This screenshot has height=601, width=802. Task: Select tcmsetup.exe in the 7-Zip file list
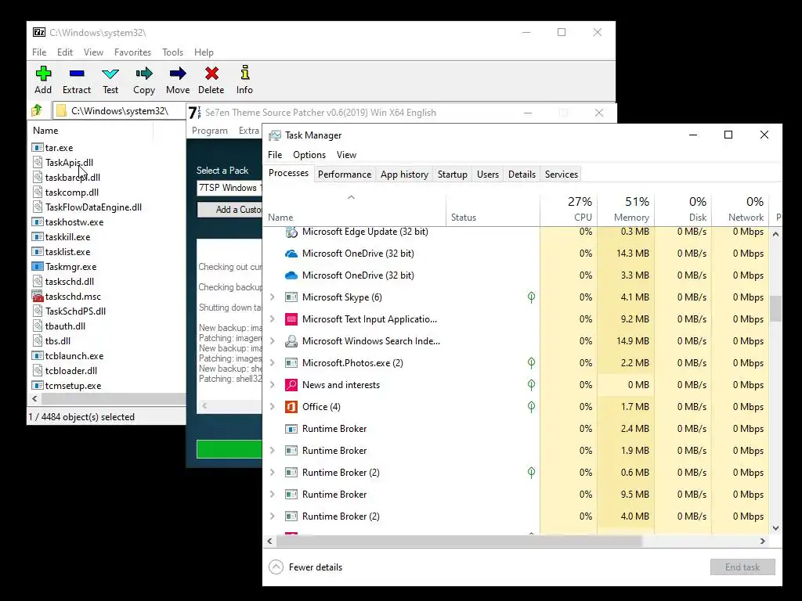[x=73, y=385]
